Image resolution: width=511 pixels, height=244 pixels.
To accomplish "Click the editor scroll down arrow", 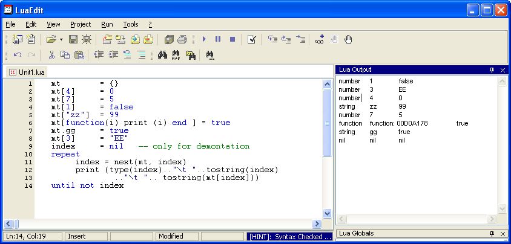I will 327,213.
